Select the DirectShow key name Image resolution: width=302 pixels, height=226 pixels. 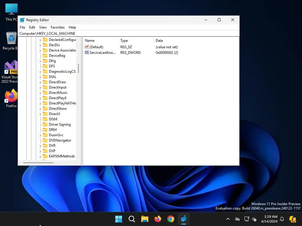point(58,109)
